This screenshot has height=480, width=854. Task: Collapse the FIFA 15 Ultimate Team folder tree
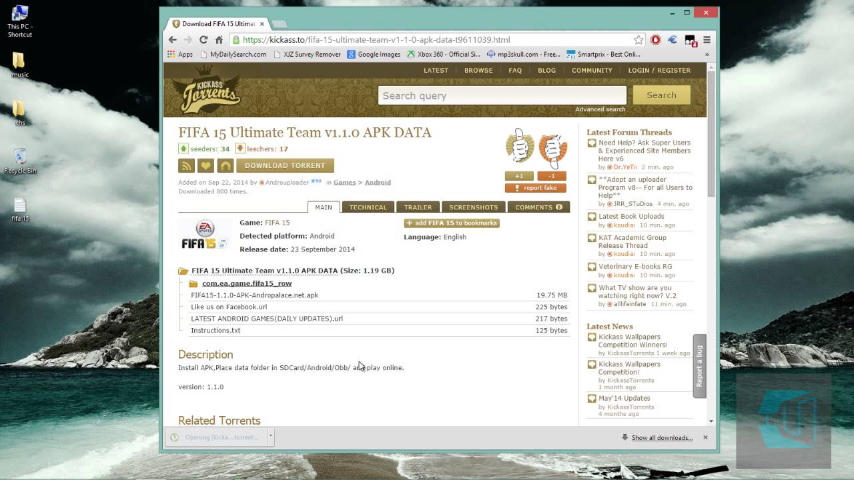pyautogui.click(x=183, y=271)
